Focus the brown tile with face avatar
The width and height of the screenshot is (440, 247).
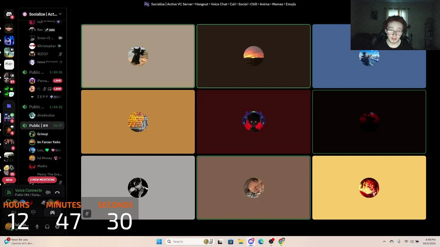tap(254, 188)
